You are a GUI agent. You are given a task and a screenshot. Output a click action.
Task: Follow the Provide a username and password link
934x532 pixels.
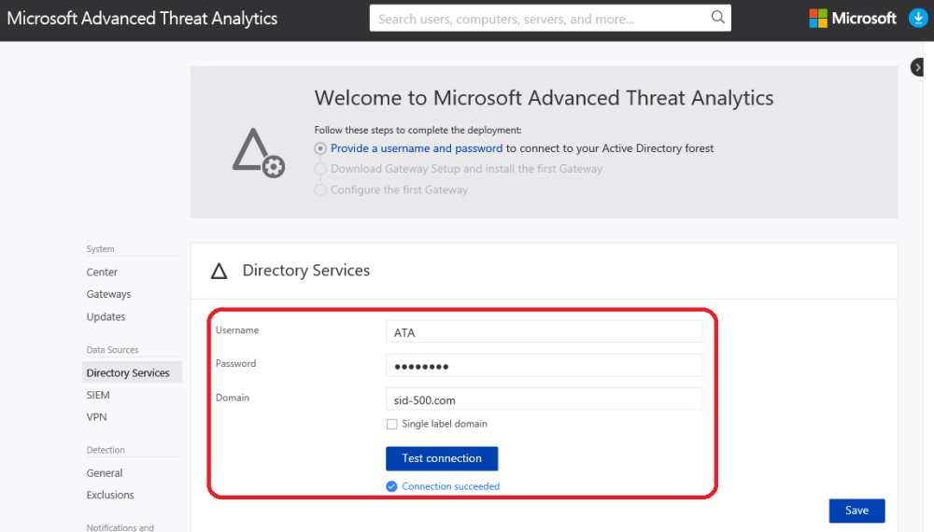[x=417, y=148]
